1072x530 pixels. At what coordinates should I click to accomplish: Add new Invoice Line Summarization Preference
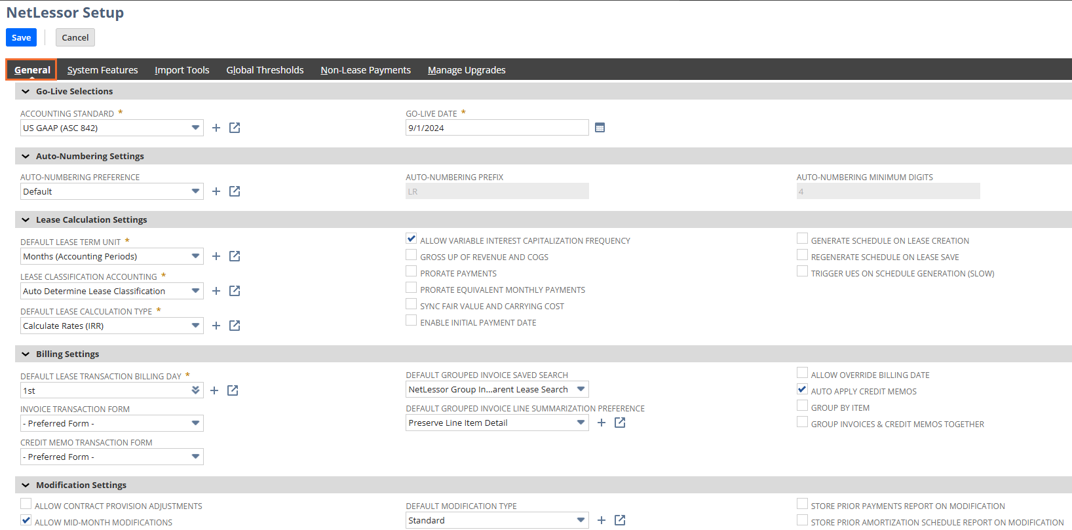[602, 423]
